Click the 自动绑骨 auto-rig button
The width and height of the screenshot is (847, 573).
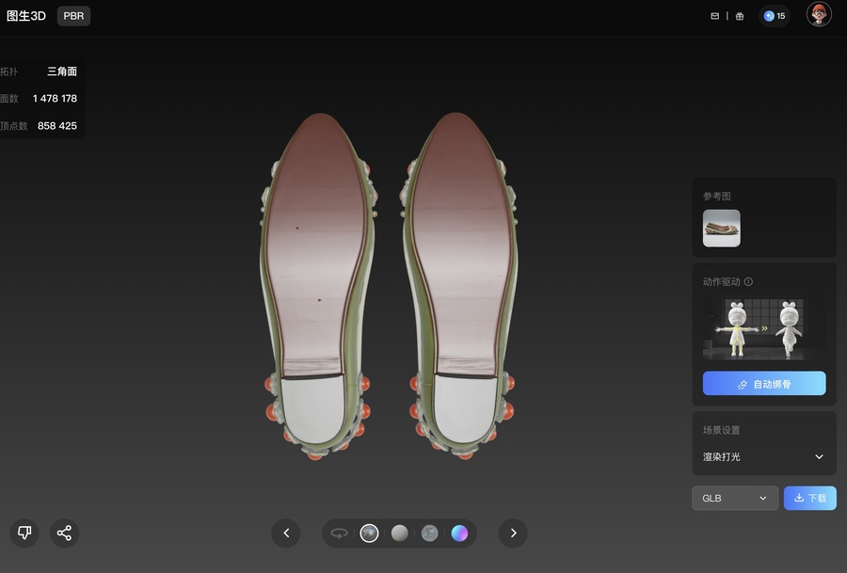763,384
